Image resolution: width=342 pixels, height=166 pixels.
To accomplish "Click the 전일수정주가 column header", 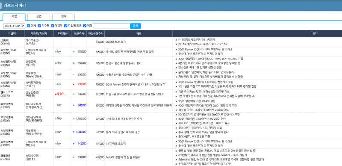I will click(x=95, y=34).
